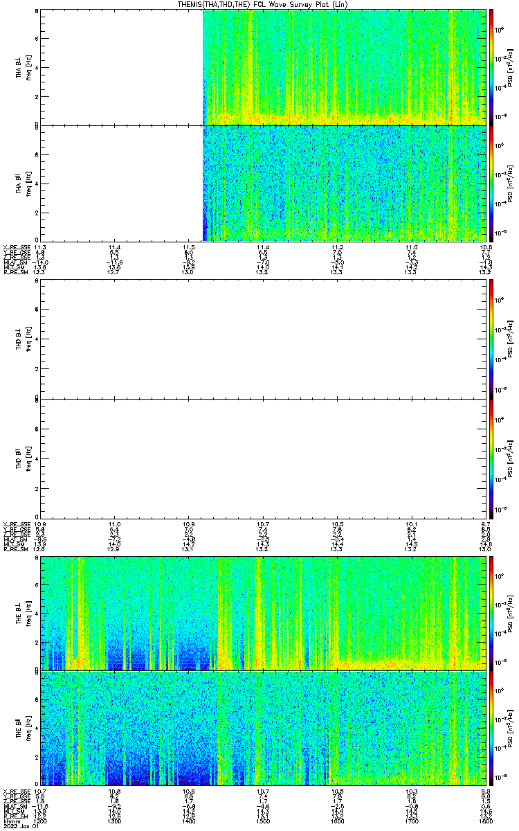Click the PSD [nT²/Hz] label beside the THA B⊥ panel

[x=511, y=67]
